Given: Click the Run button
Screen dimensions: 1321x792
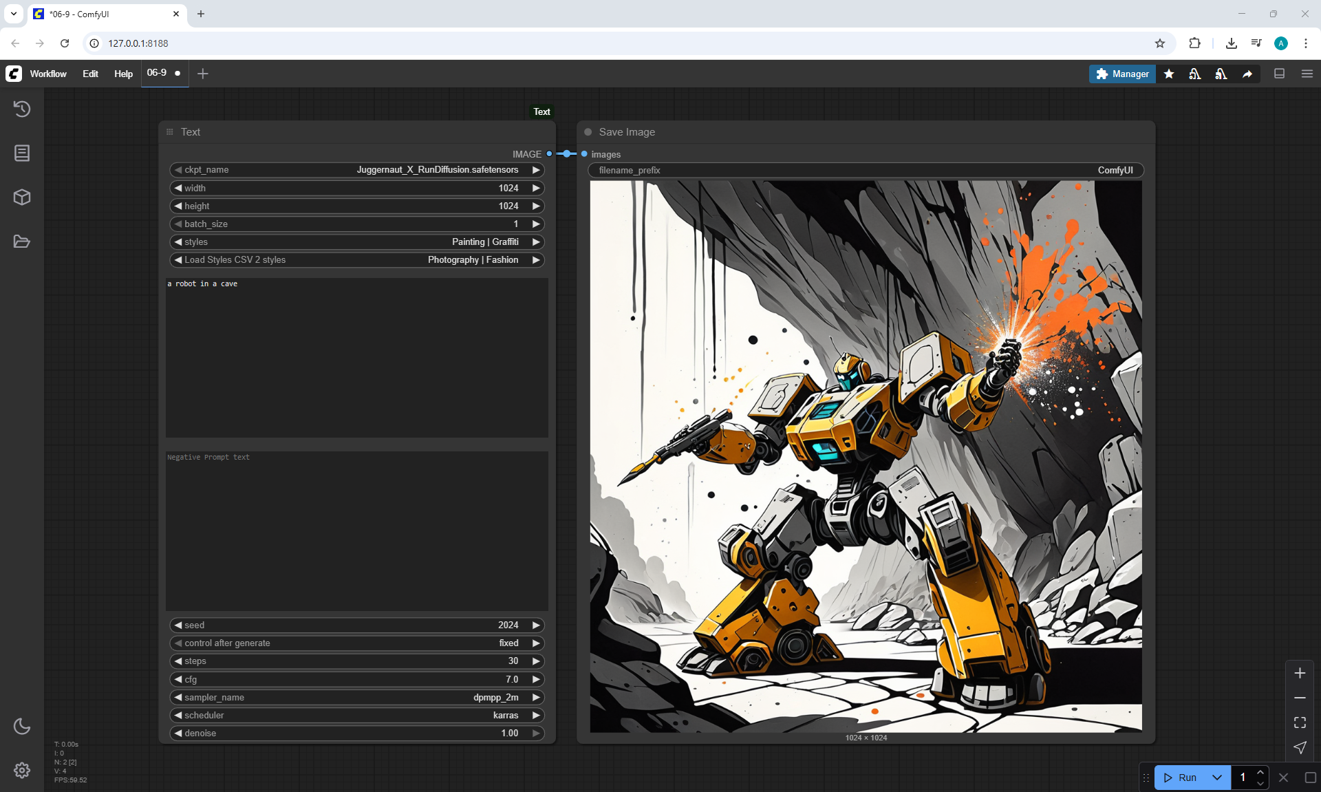Looking at the screenshot, I should point(1181,778).
